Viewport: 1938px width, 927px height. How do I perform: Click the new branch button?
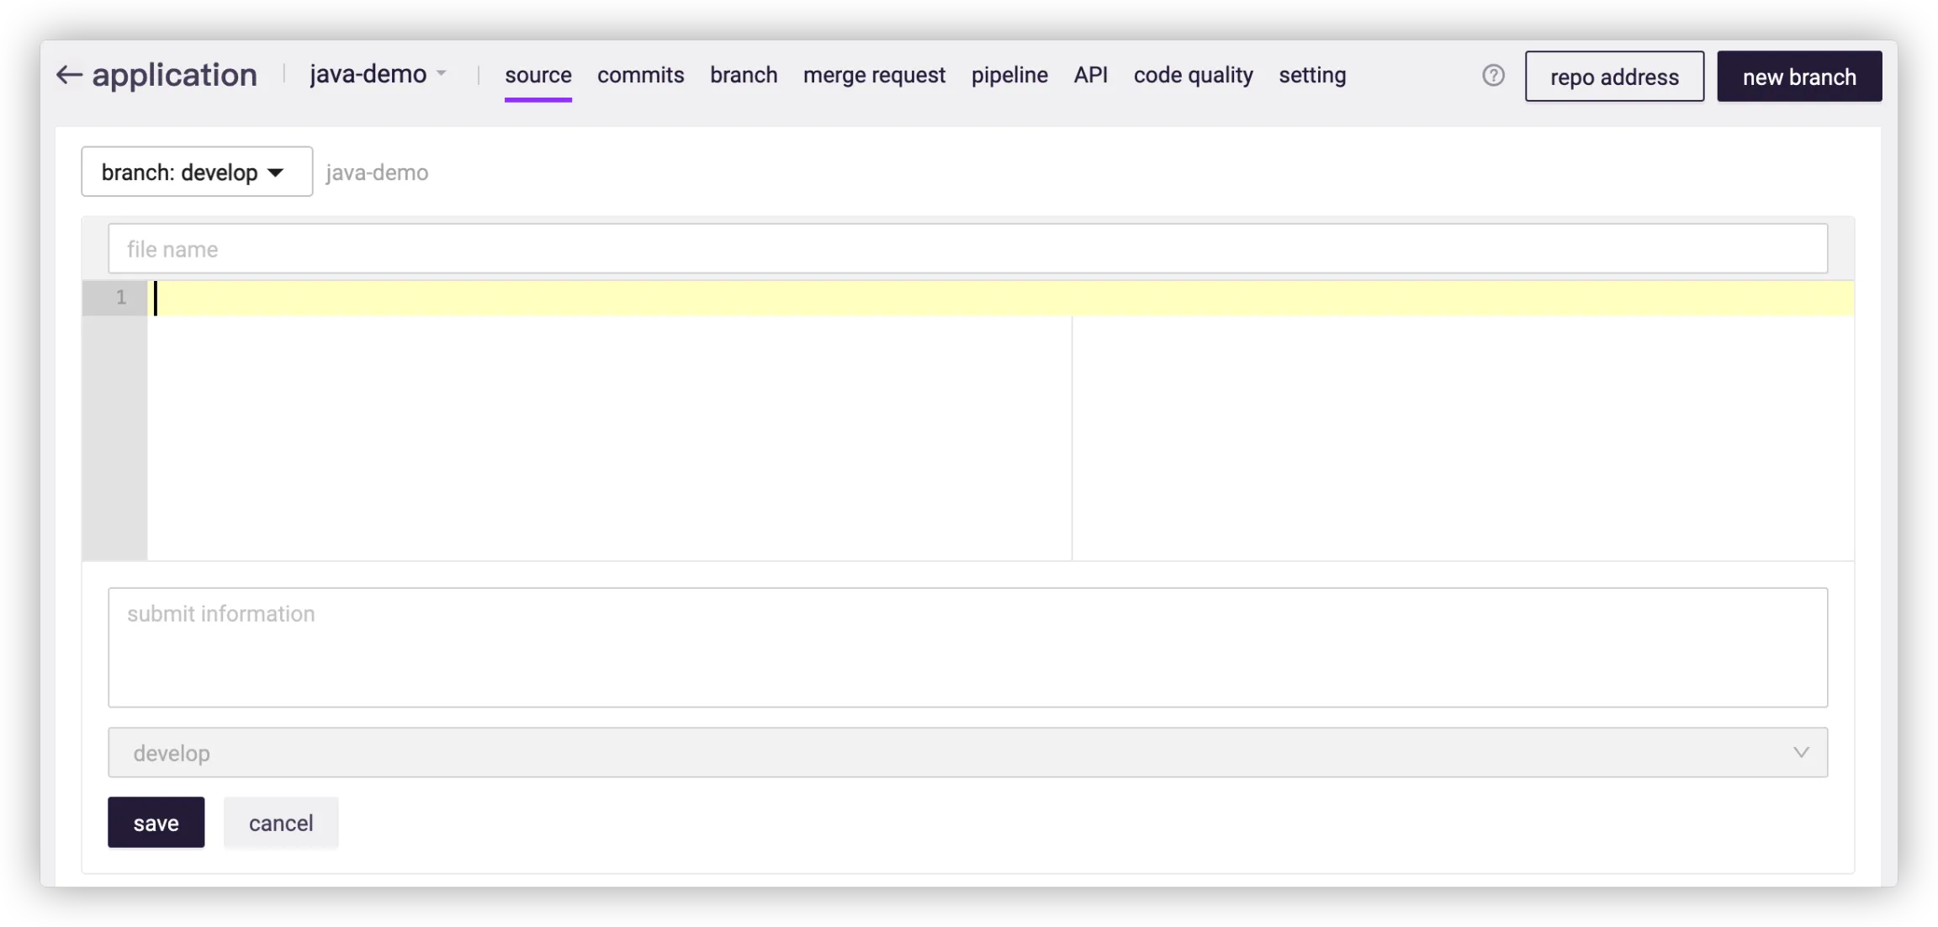[x=1799, y=77]
